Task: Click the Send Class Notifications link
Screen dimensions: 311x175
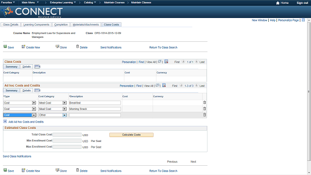Action: click(x=17, y=157)
